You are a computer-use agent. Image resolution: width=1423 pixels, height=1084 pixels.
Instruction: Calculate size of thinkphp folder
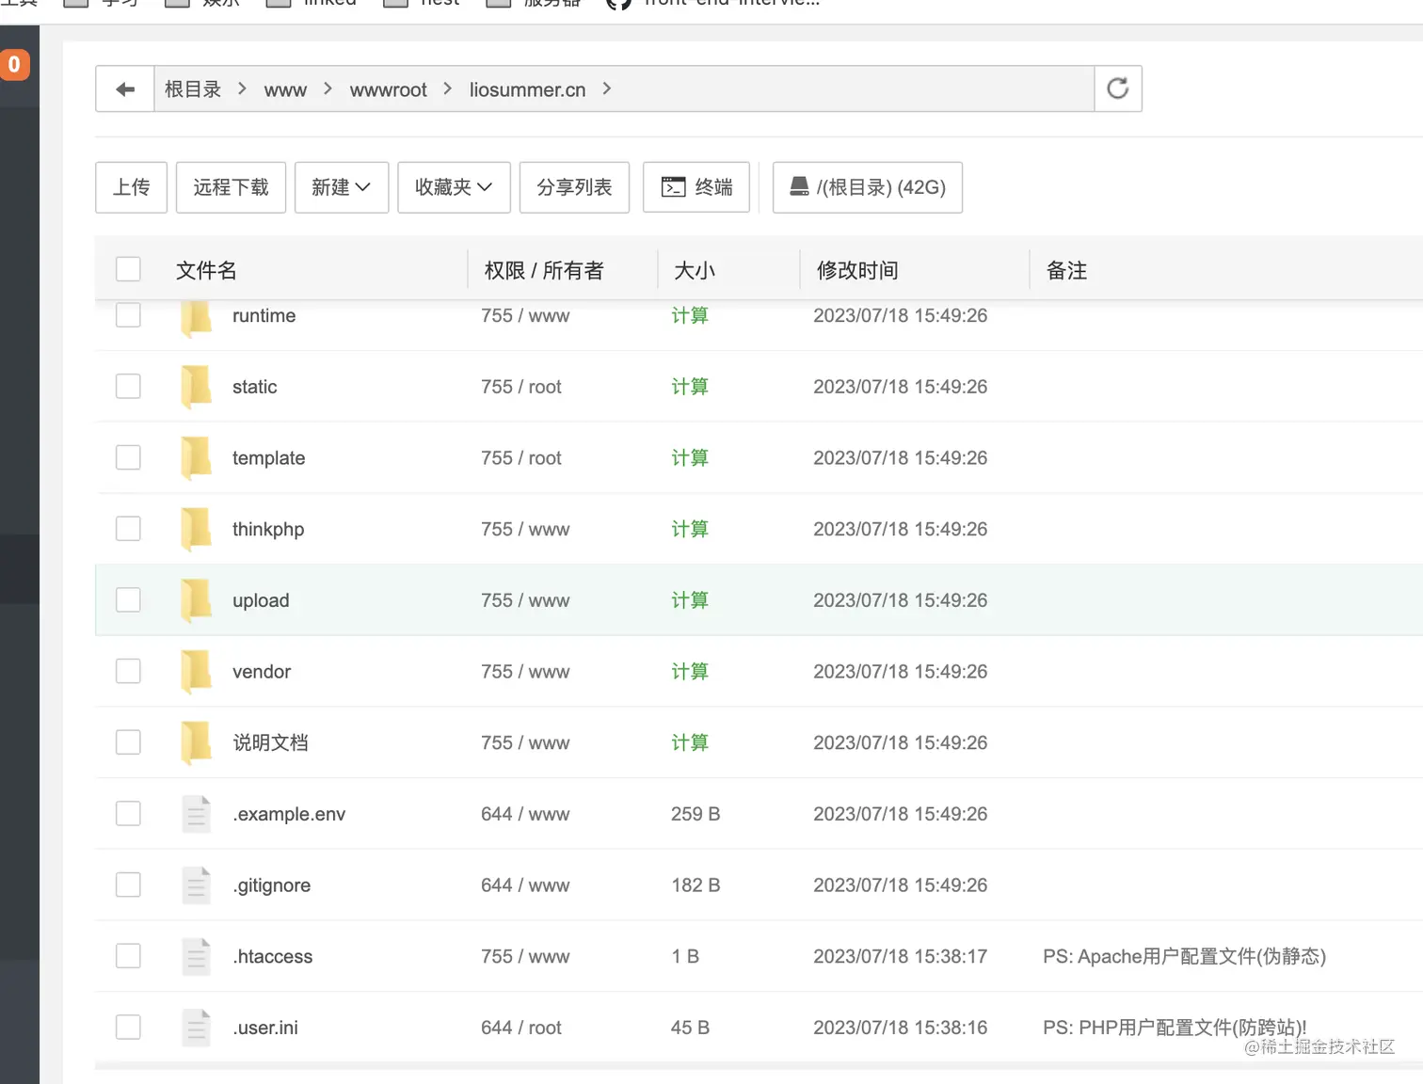pos(690,529)
